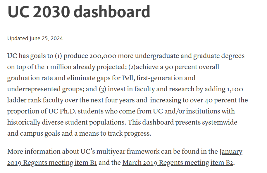
Task: Open the January 2019 Regents meeting item B1 link
Action: [x=52, y=162]
